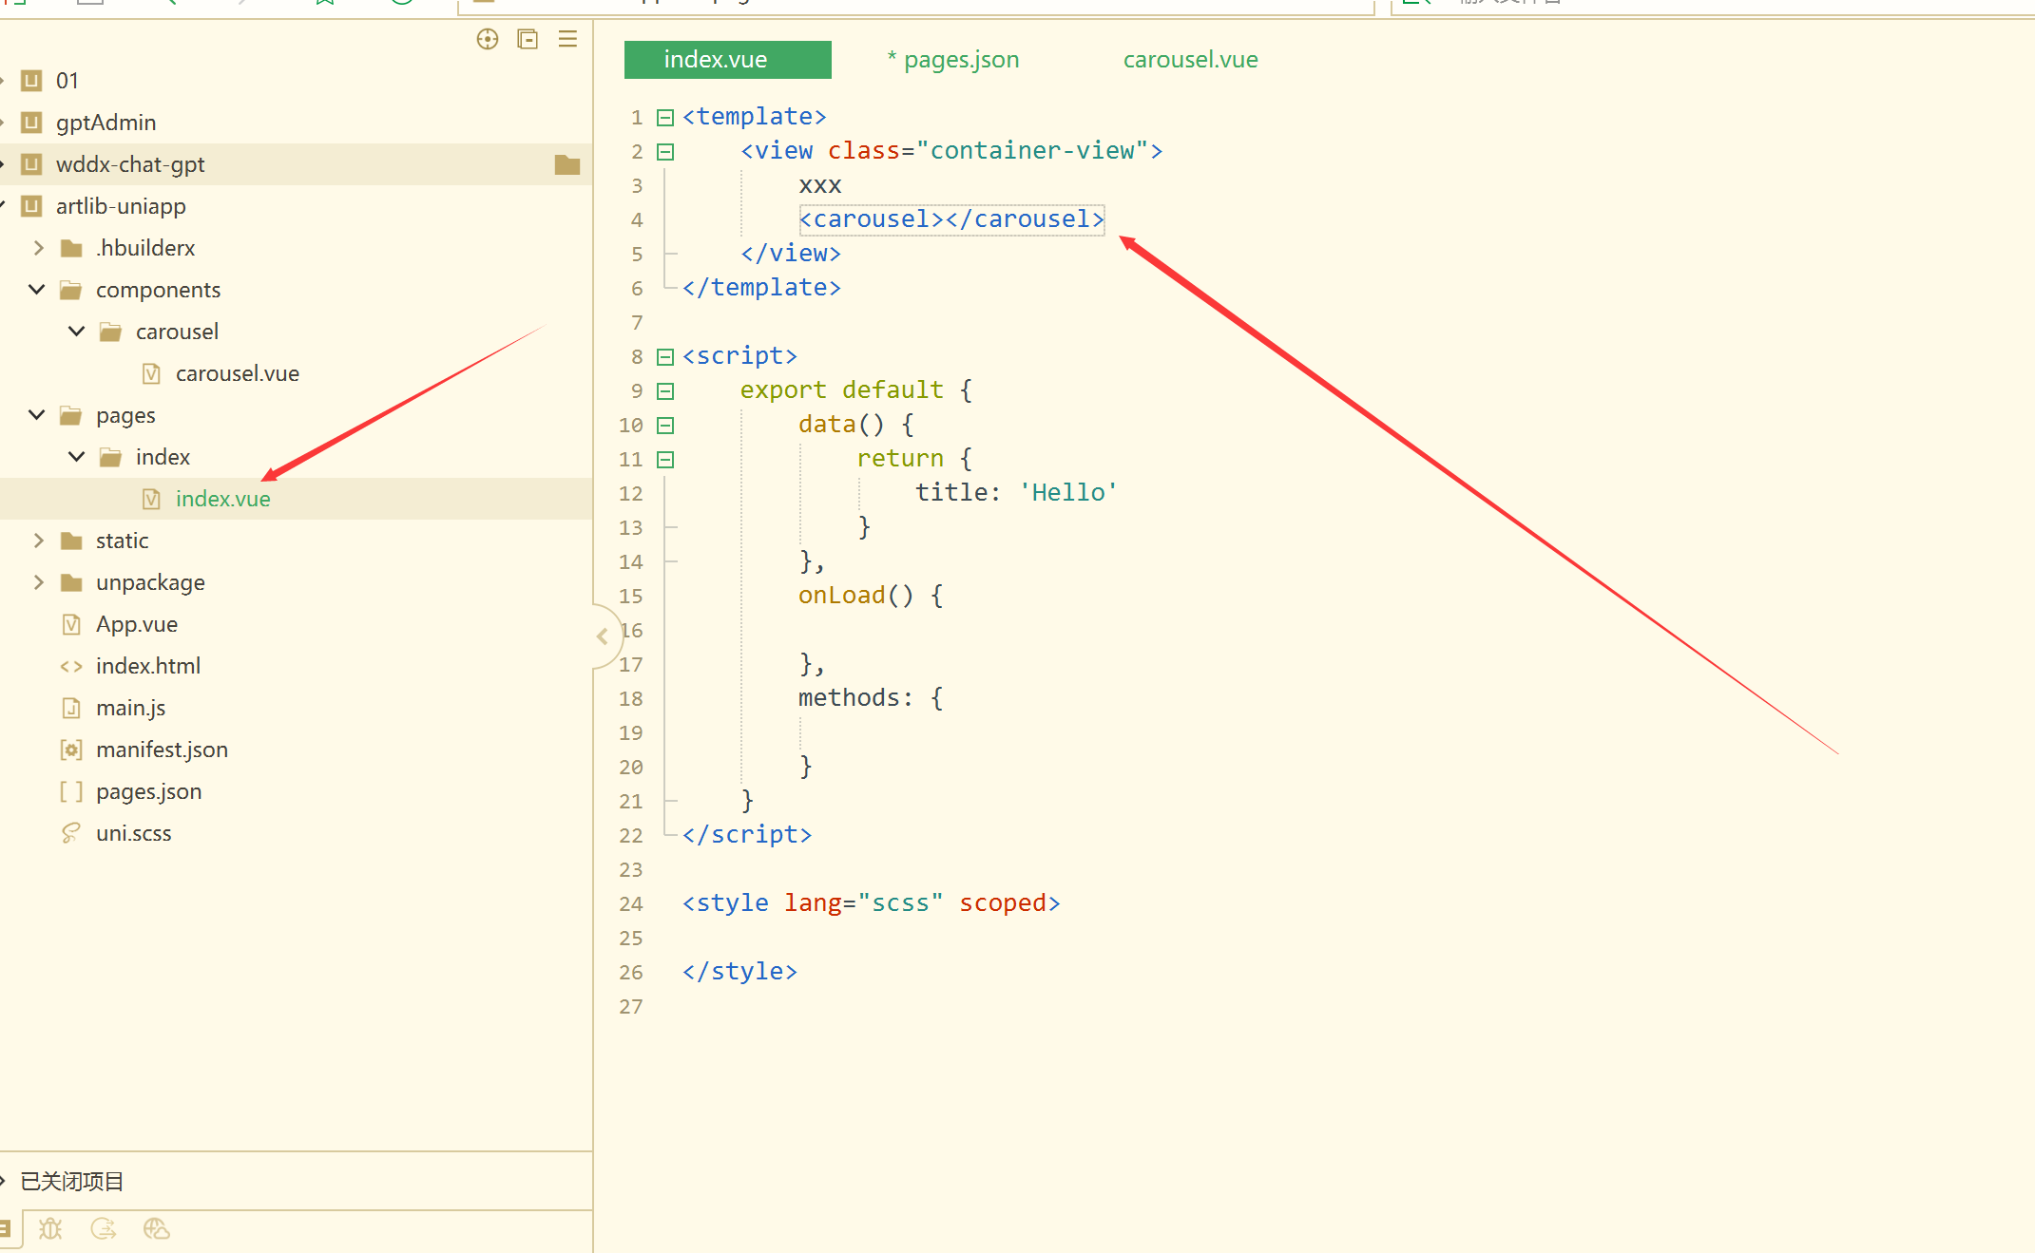Click the methods: keyword on line 18
This screenshot has width=2035, height=1253.
click(855, 698)
